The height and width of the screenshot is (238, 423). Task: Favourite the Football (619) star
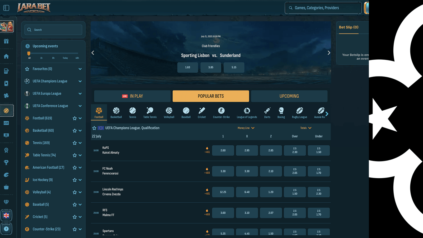point(75,118)
